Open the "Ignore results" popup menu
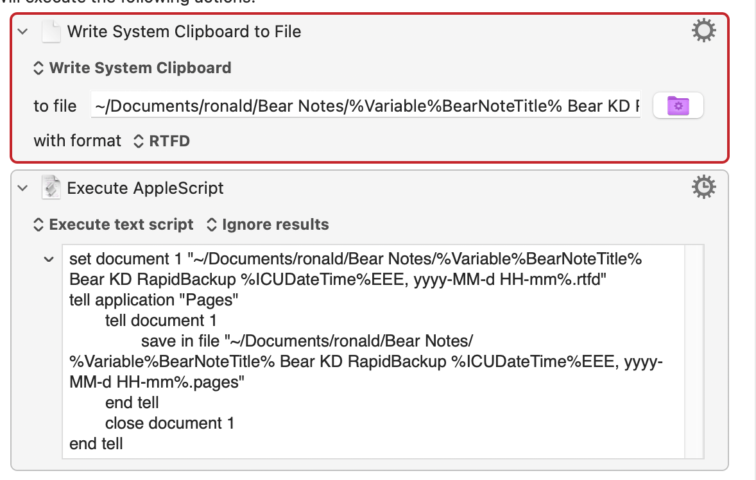 click(268, 225)
